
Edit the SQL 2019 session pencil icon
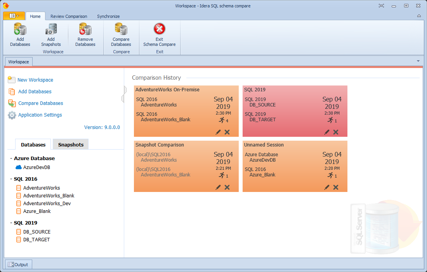click(327, 132)
